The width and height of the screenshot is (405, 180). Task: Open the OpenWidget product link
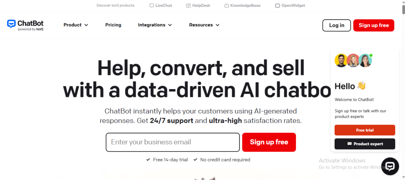click(290, 6)
